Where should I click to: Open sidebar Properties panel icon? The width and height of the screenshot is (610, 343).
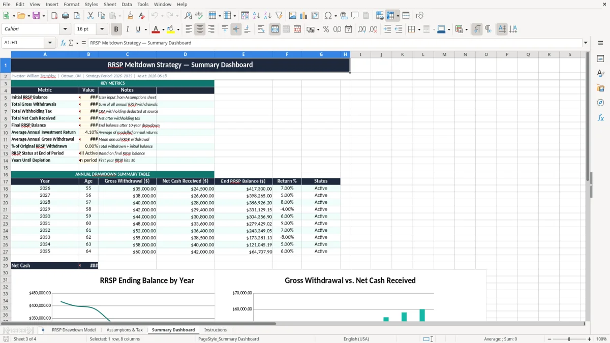click(x=600, y=59)
